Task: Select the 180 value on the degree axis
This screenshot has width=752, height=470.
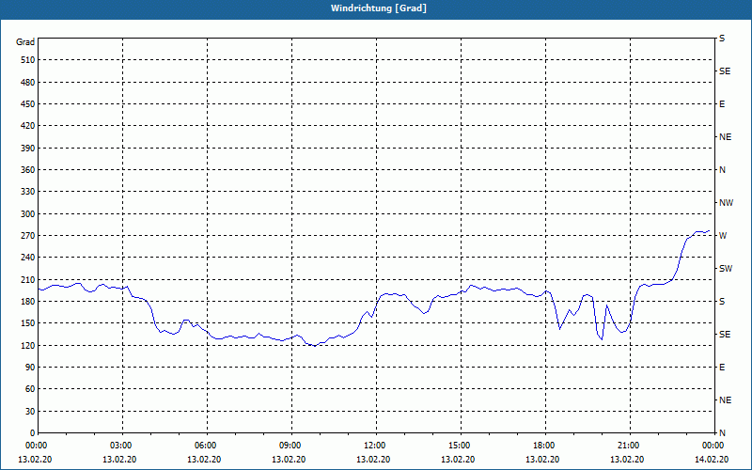Action: pyautogui.click(x=28, y=302)
